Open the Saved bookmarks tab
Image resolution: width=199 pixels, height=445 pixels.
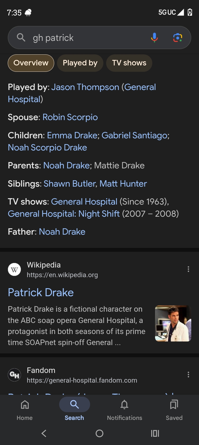tap(174, 410)
